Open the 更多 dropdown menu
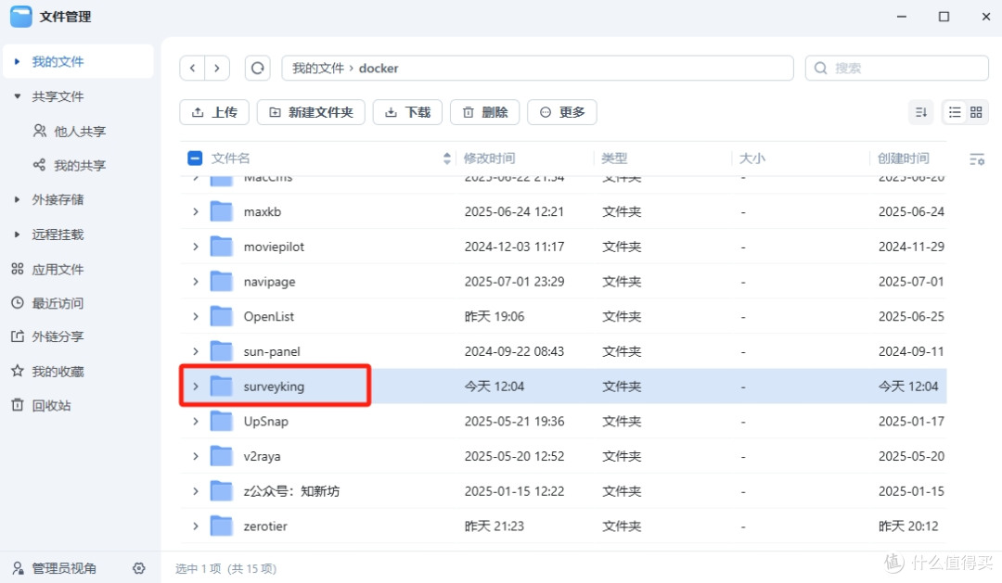Viewport: 1002px width, 583px height. tap(561, 111)
